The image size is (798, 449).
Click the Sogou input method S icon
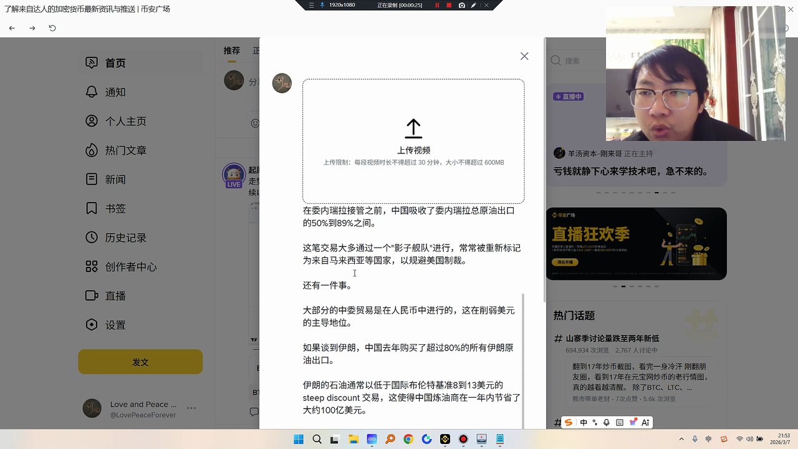(569, 422)
